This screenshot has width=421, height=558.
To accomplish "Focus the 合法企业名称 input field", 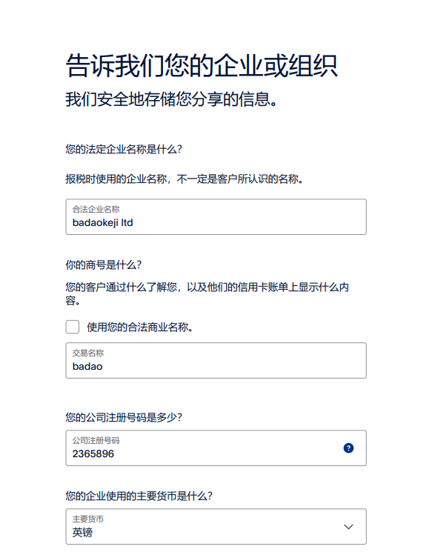I will [216, 216].
